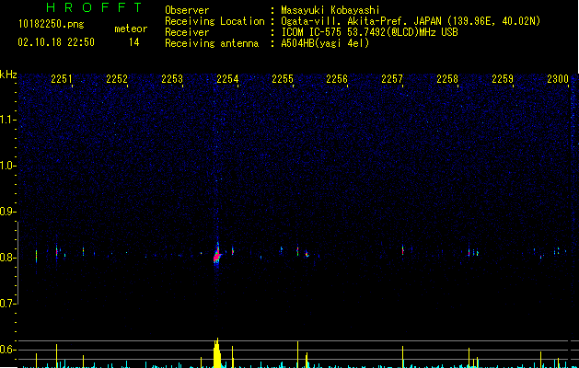Click the 0.7 kHz axis label
The height and width of the screenshot is (368, 579).
click(x=7, y=304)
